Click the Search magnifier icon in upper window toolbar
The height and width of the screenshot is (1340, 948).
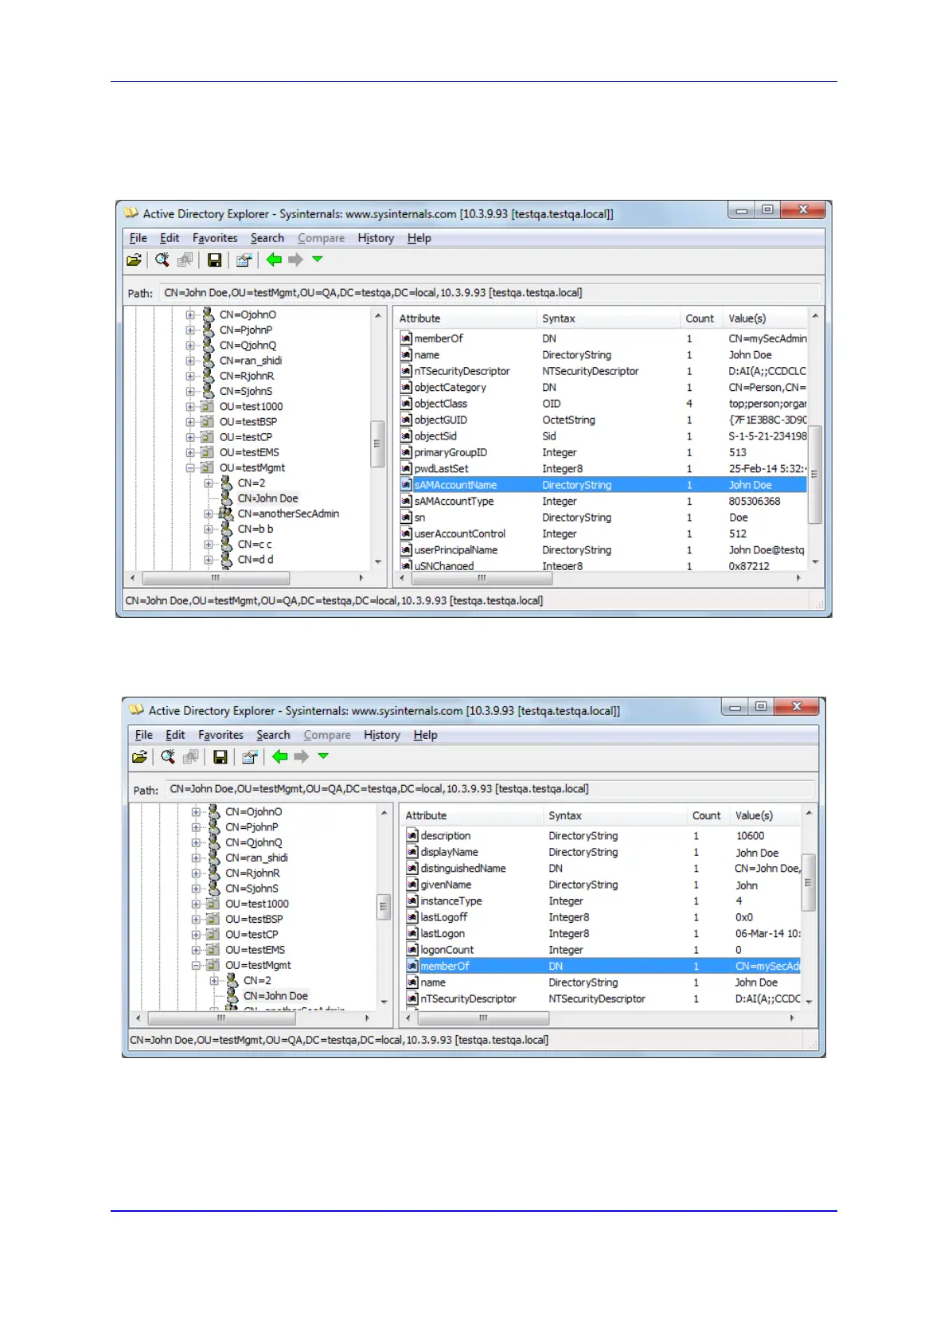pyautogui.click(x=162, y=260)
